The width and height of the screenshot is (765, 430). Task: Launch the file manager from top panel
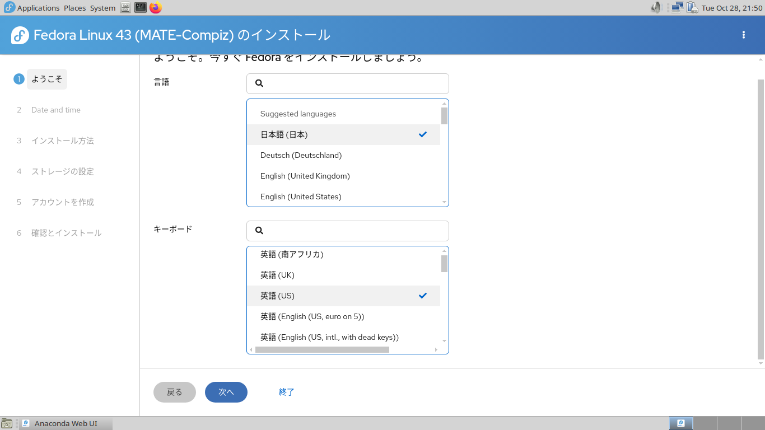[125, 8]
